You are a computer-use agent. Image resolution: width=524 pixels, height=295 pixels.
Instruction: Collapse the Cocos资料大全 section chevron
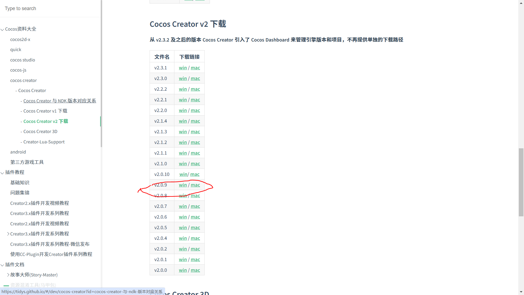tap(2, 29)
